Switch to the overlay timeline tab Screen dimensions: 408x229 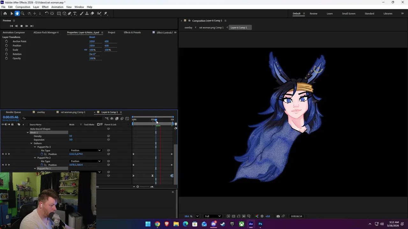click(x=41, y=112)
